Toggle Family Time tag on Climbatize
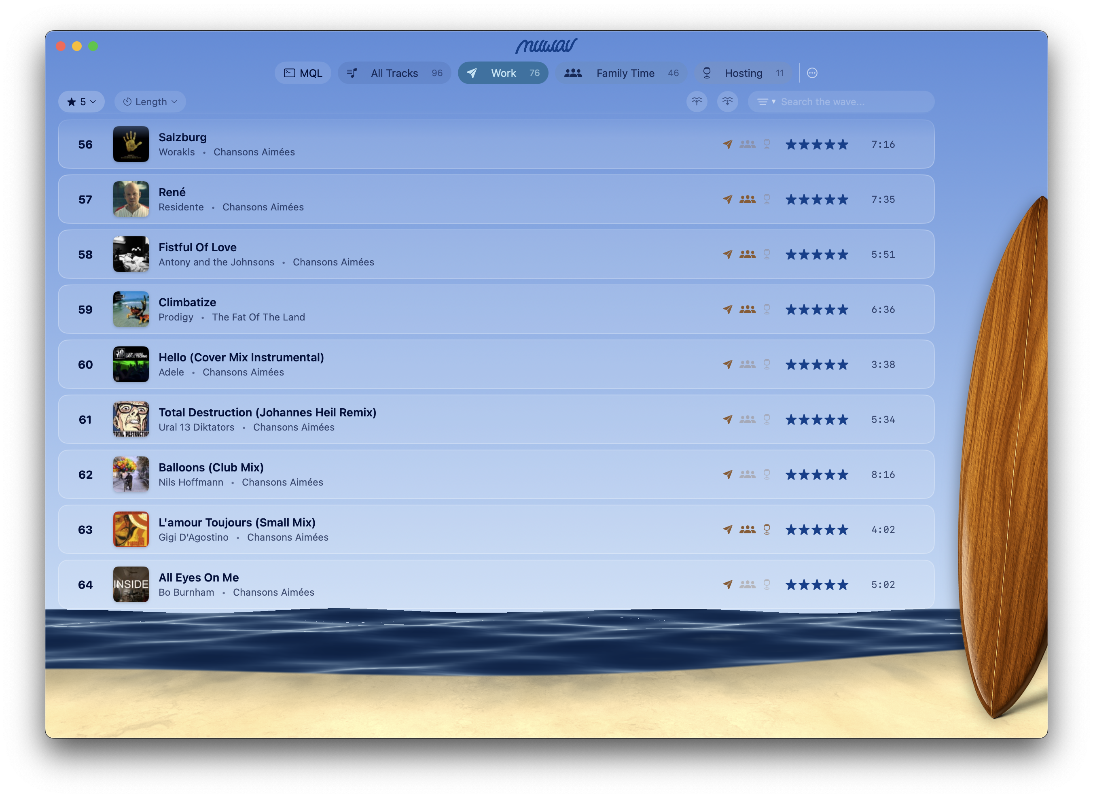Image resolution: width=1093 pixels, height=798 pixels. click(x=747, y=309)
